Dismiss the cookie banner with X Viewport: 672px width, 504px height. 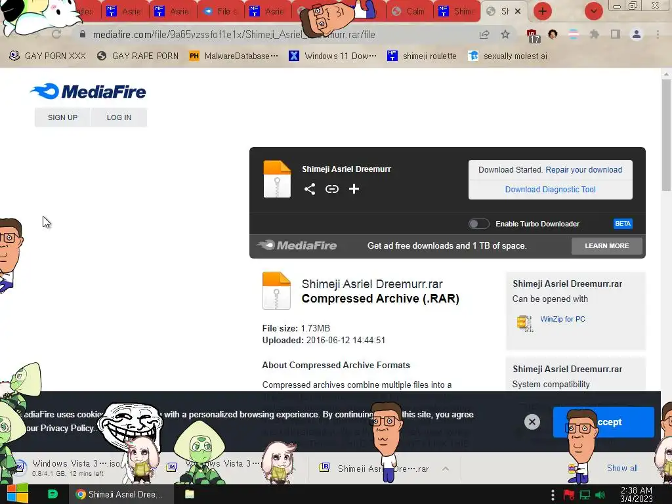(x=532, y=422)
